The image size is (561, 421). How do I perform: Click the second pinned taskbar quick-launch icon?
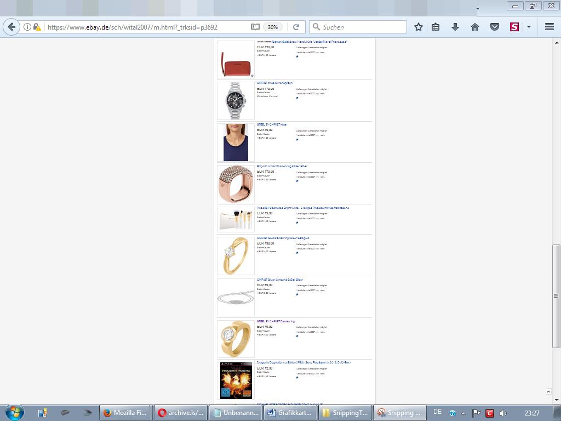(x=65, y=413)
